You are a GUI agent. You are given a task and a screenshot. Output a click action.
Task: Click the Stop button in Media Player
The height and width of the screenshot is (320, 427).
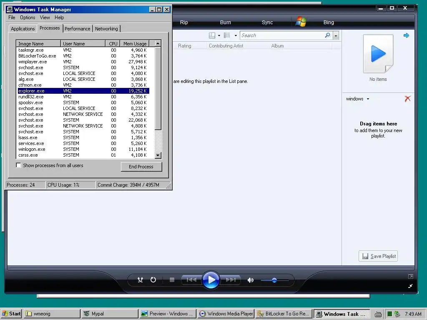coord(172,280)
